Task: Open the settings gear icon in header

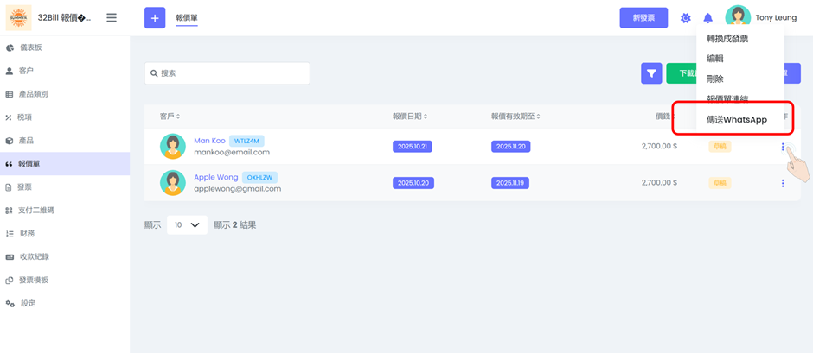Action: (686, 18)
